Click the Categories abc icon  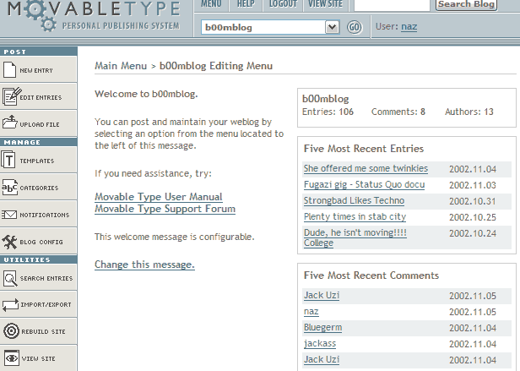9,188
